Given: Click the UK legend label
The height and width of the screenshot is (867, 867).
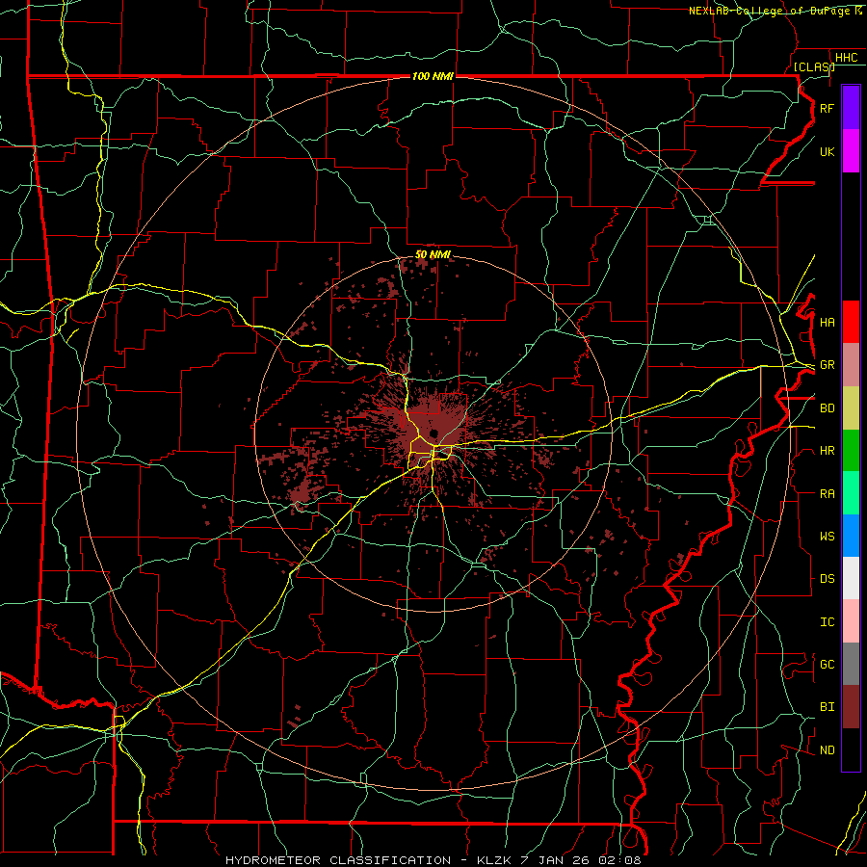Looking at the screenshot, I should [x=827, y=151].
